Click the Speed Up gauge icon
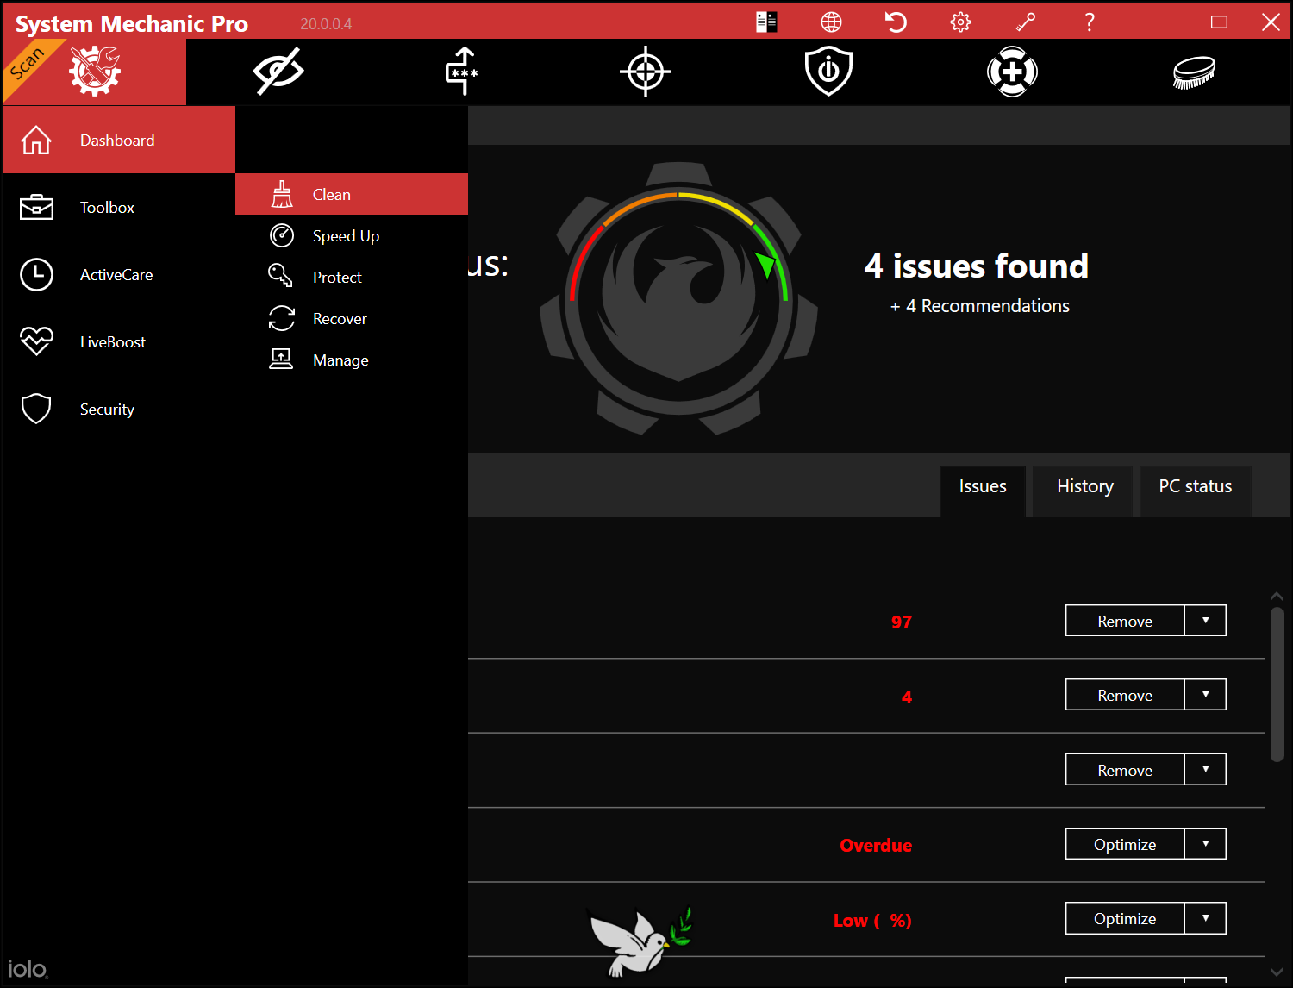Viewport: 1293px width, 988px height. coord(282,235)
